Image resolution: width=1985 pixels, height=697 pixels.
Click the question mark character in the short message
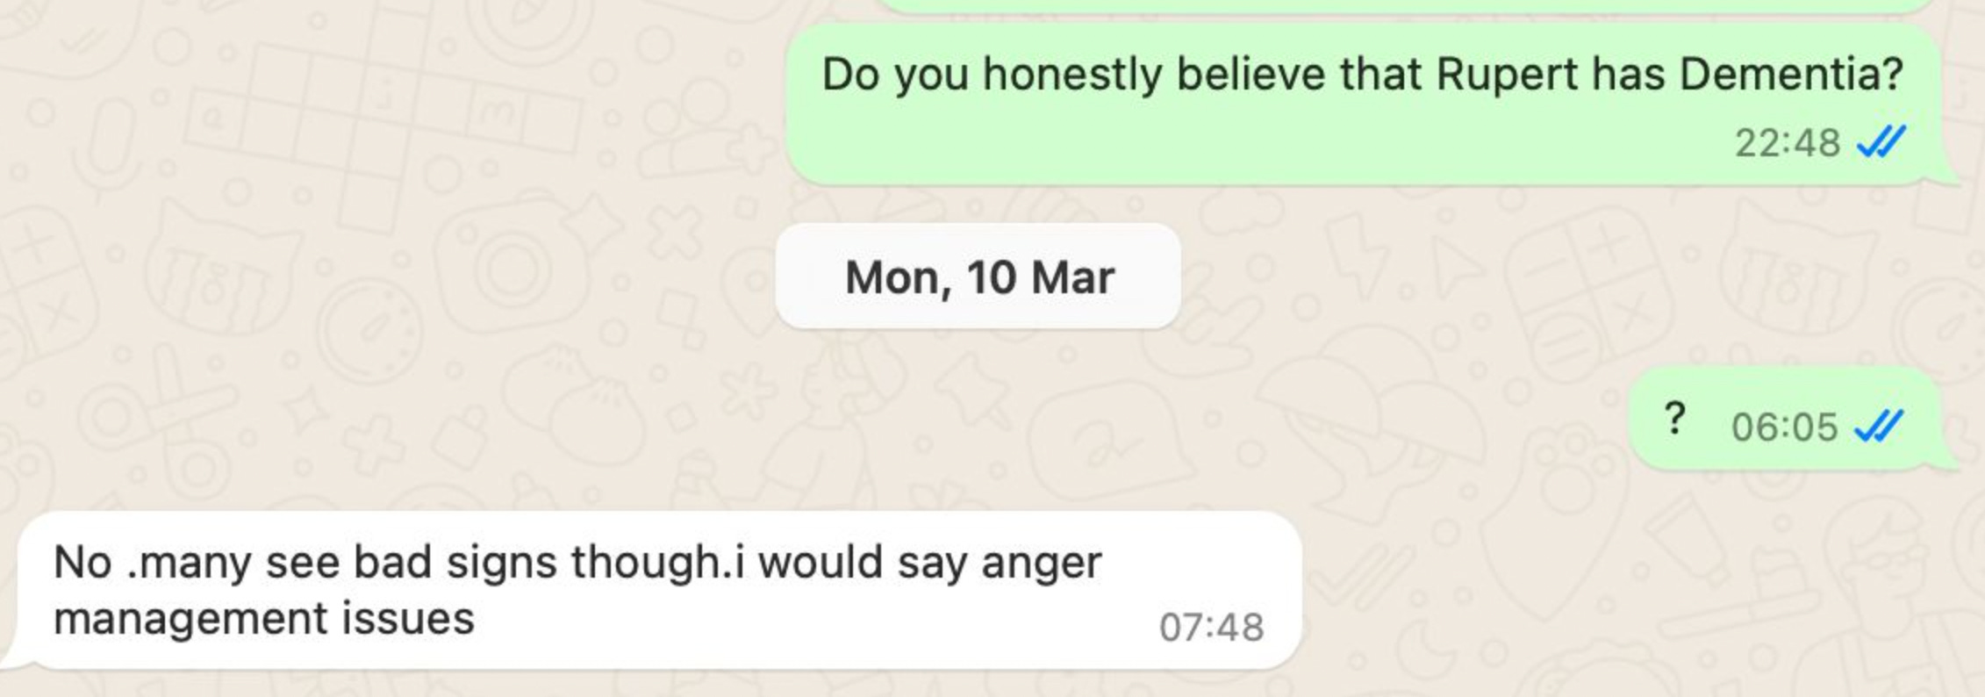coord(1675,419)
